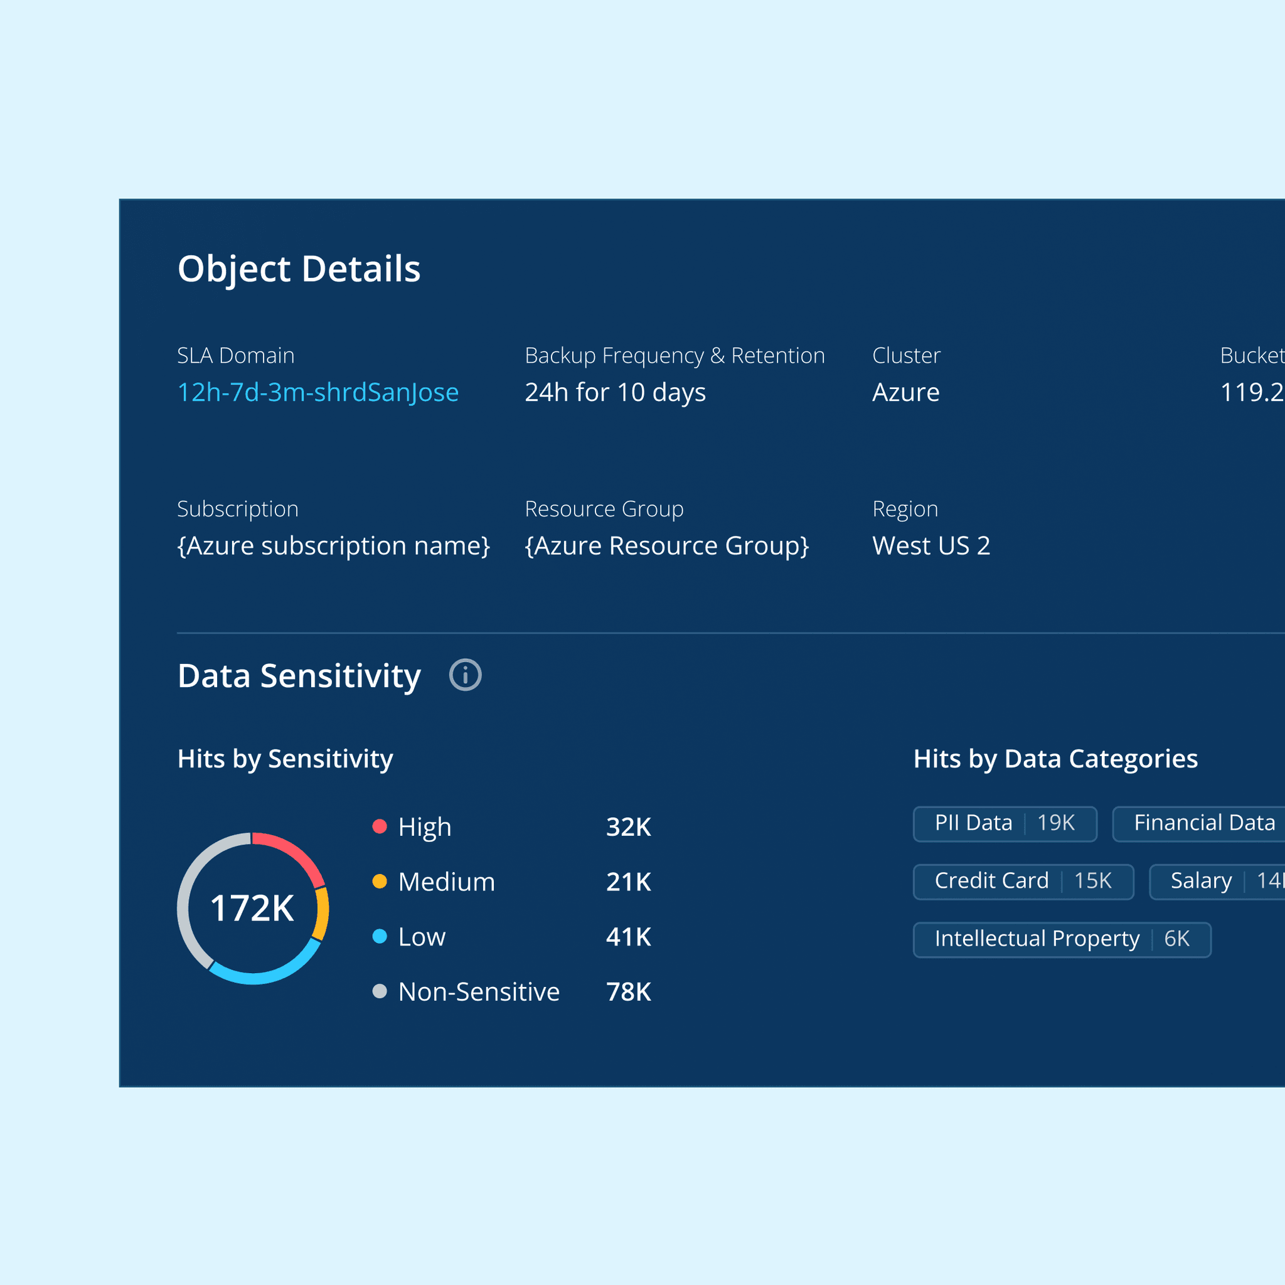The width and height of the screenshot is (1285, 1285).
Task: Open the 12h-7d-3m-shrdSanJose SLA domain link
Action: click(318, 392)
